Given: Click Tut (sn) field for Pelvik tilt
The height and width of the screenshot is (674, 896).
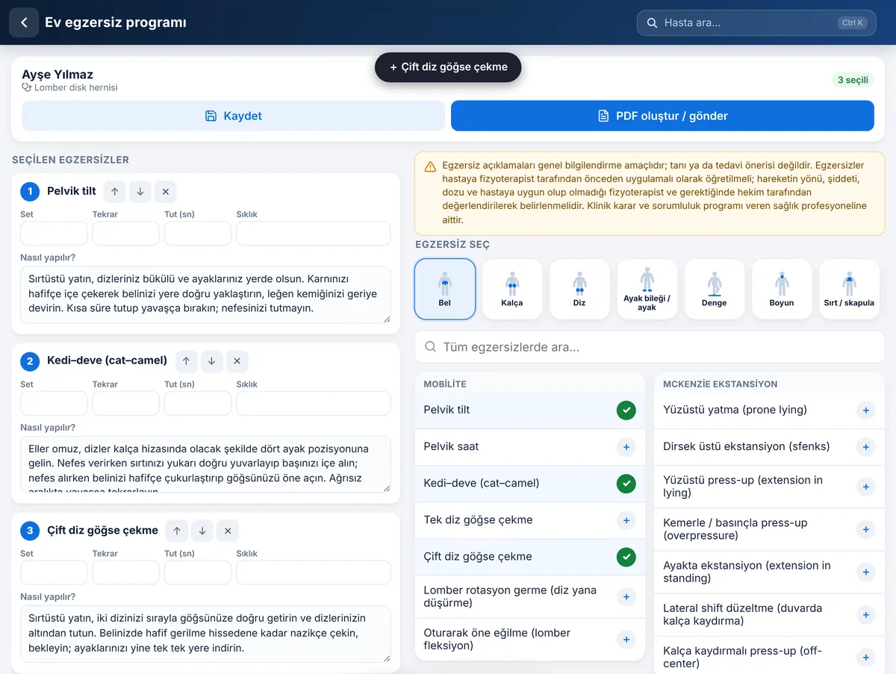Looking at the screenshot, I should (x=198, y=234).
